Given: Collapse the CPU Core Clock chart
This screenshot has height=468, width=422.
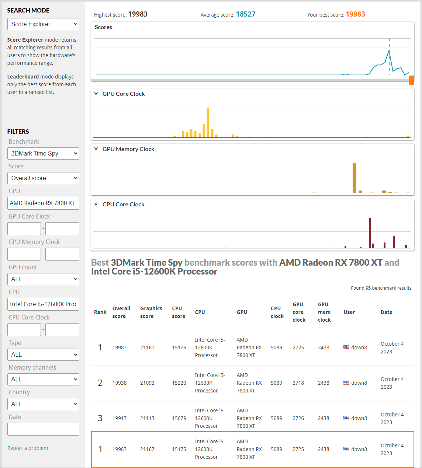Looking at the screenshot, I should click(x=96, y=205).
